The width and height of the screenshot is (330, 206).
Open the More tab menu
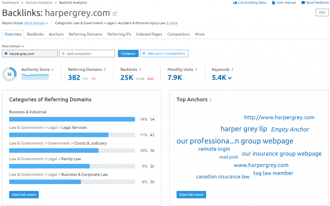point(200,34)
